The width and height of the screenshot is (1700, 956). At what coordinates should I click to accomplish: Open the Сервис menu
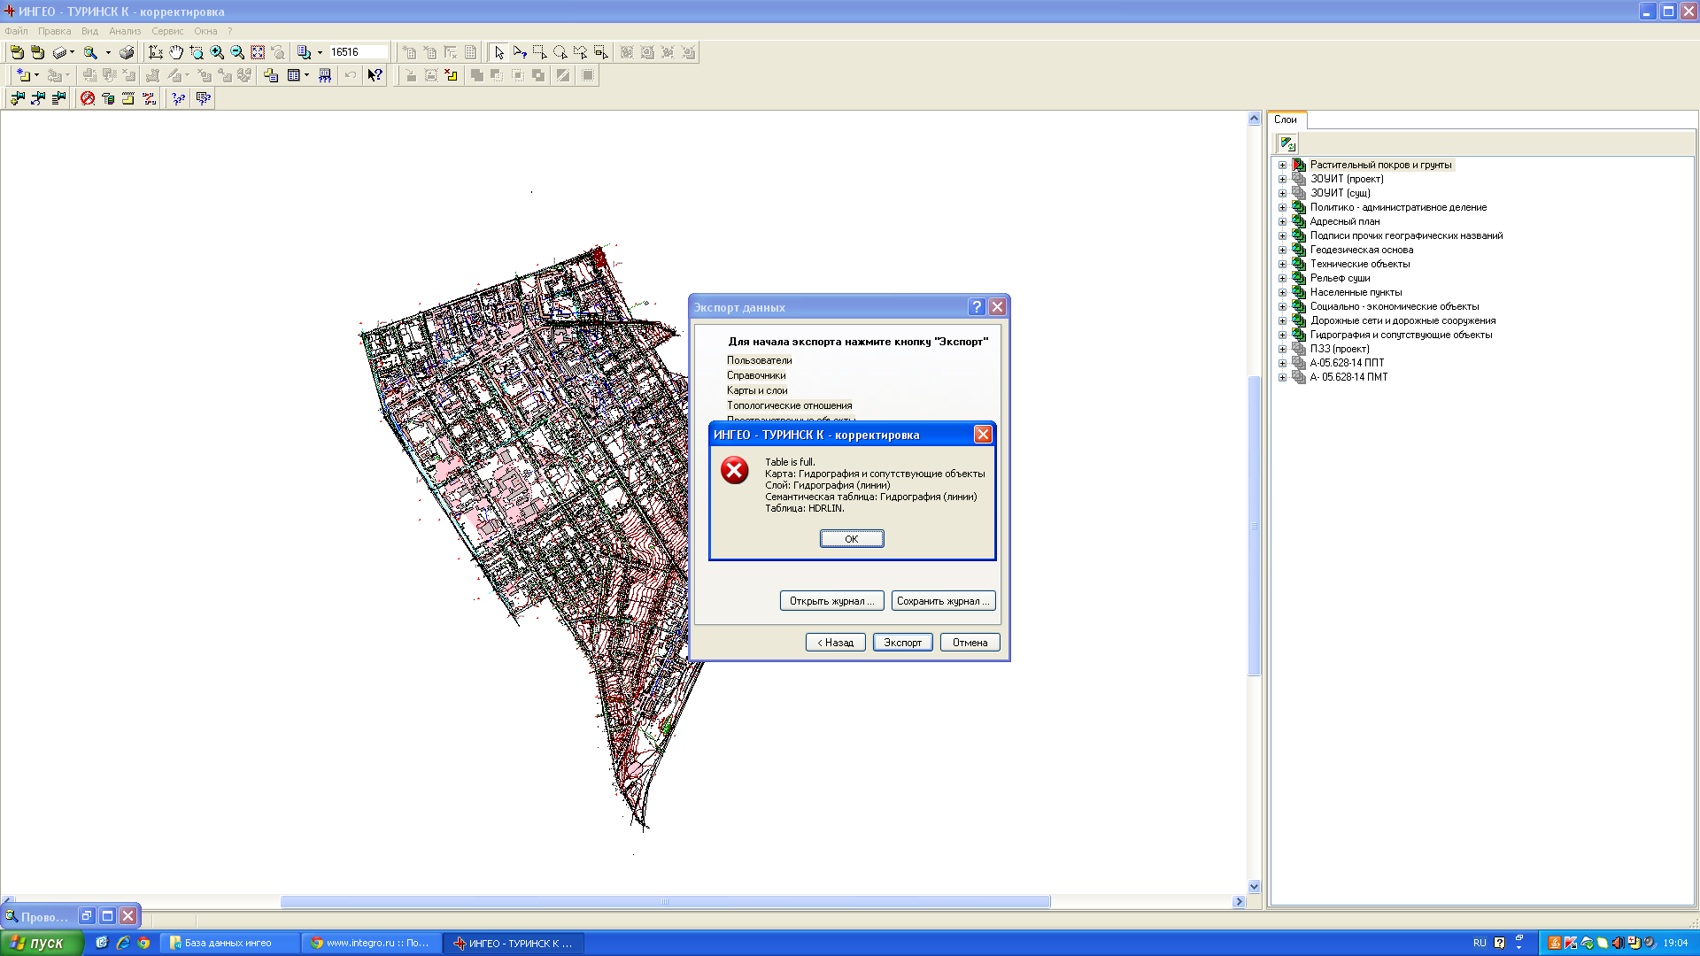167,31
